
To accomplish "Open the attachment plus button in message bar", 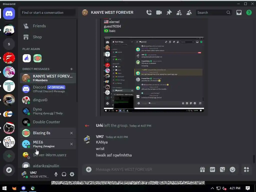I will click(89, 169).
